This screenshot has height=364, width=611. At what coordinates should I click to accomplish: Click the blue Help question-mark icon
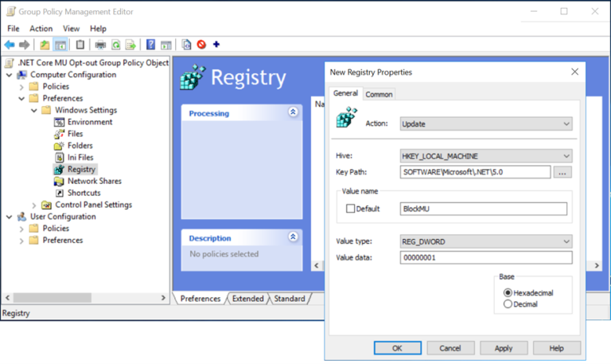pyautogui.click(x=151, y=45)
